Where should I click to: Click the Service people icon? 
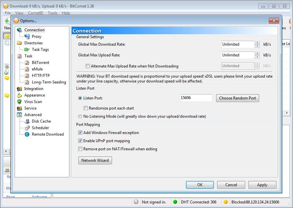point(20,108)
